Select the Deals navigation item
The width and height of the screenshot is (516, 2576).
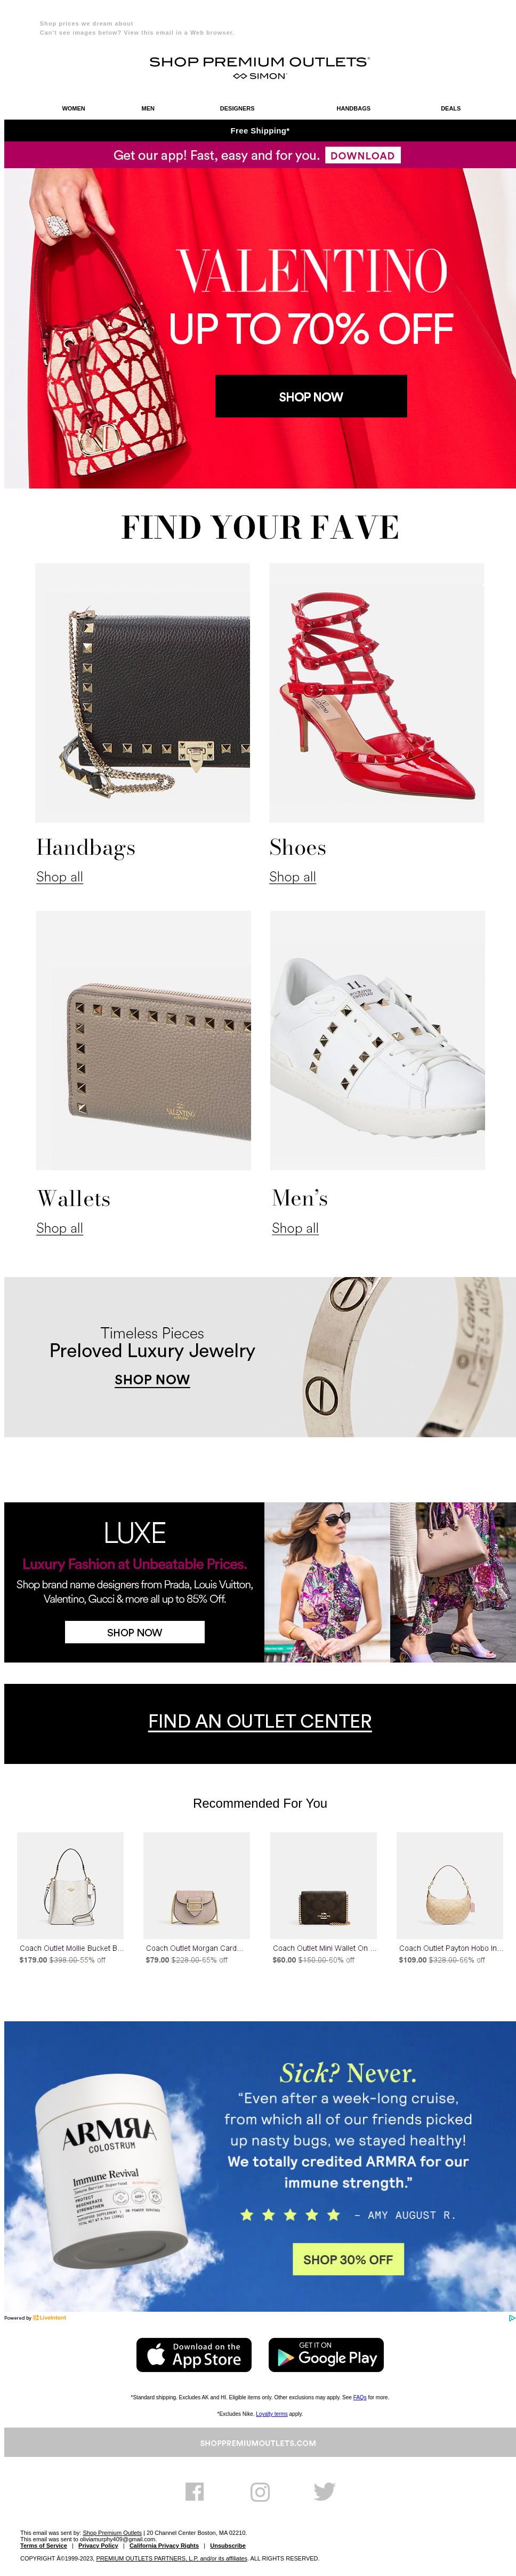point(450,108)
